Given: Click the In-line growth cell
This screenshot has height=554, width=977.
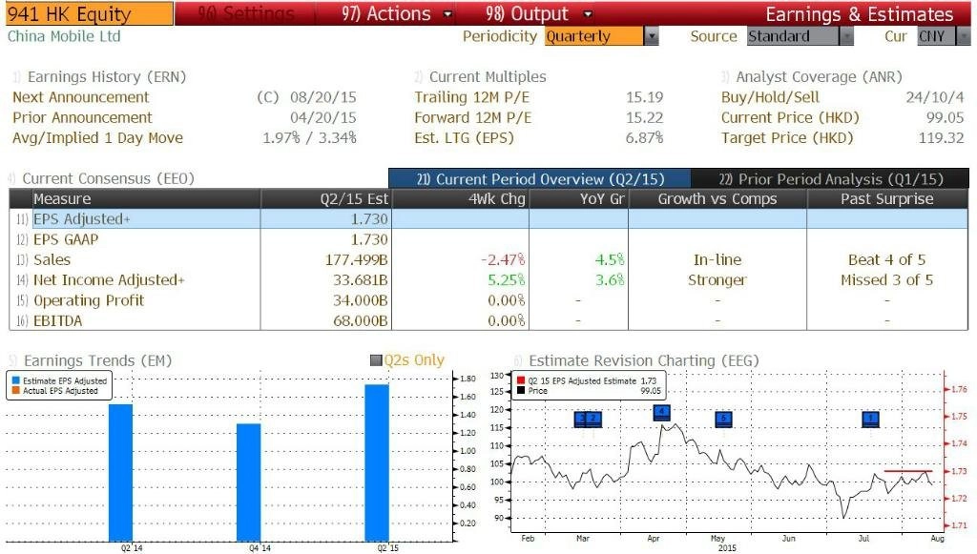Looking at the screenshot, I should tap(717, 259).
